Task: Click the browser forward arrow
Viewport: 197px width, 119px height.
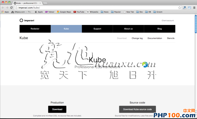Action: point(7,8)
